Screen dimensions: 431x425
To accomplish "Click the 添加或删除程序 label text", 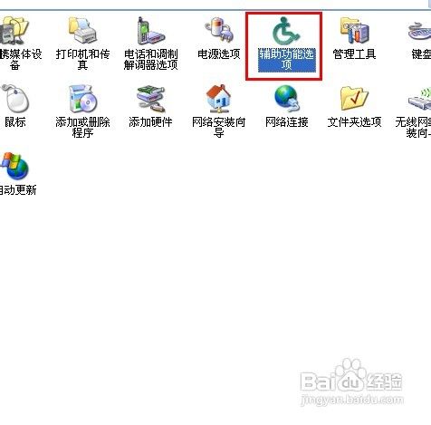I will [82, 127].
